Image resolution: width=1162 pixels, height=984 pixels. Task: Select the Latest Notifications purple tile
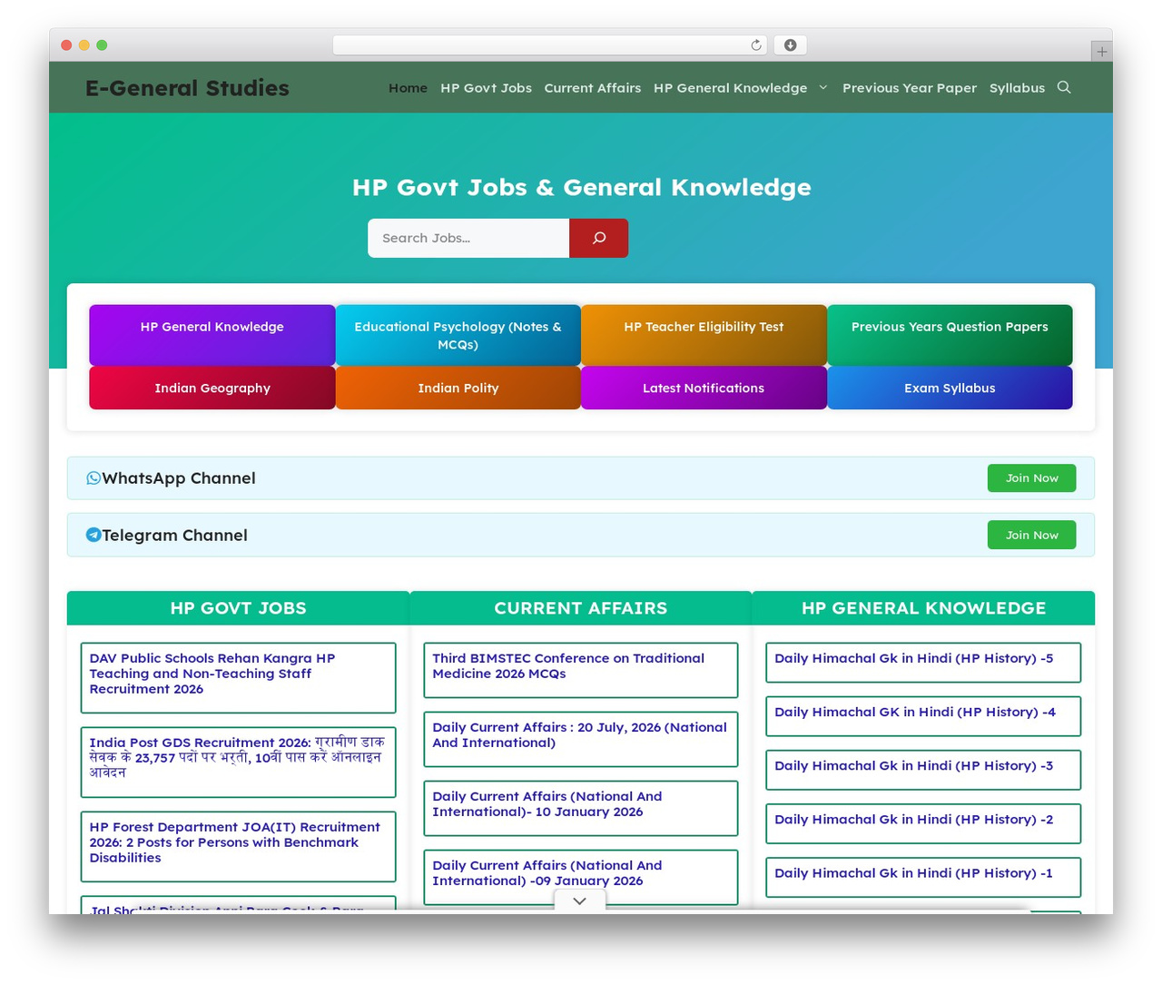(704, 388)
